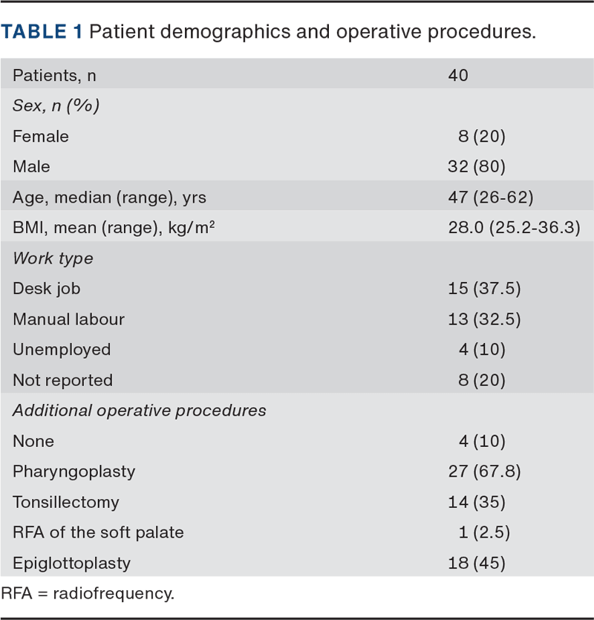Select the "Additional operative procedures" heading

139,411
